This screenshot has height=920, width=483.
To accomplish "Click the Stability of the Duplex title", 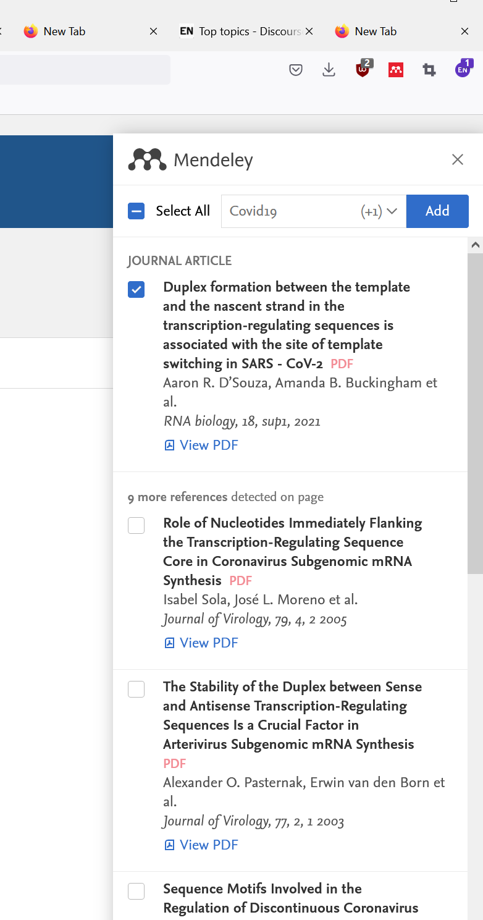I will coord(292,715).
